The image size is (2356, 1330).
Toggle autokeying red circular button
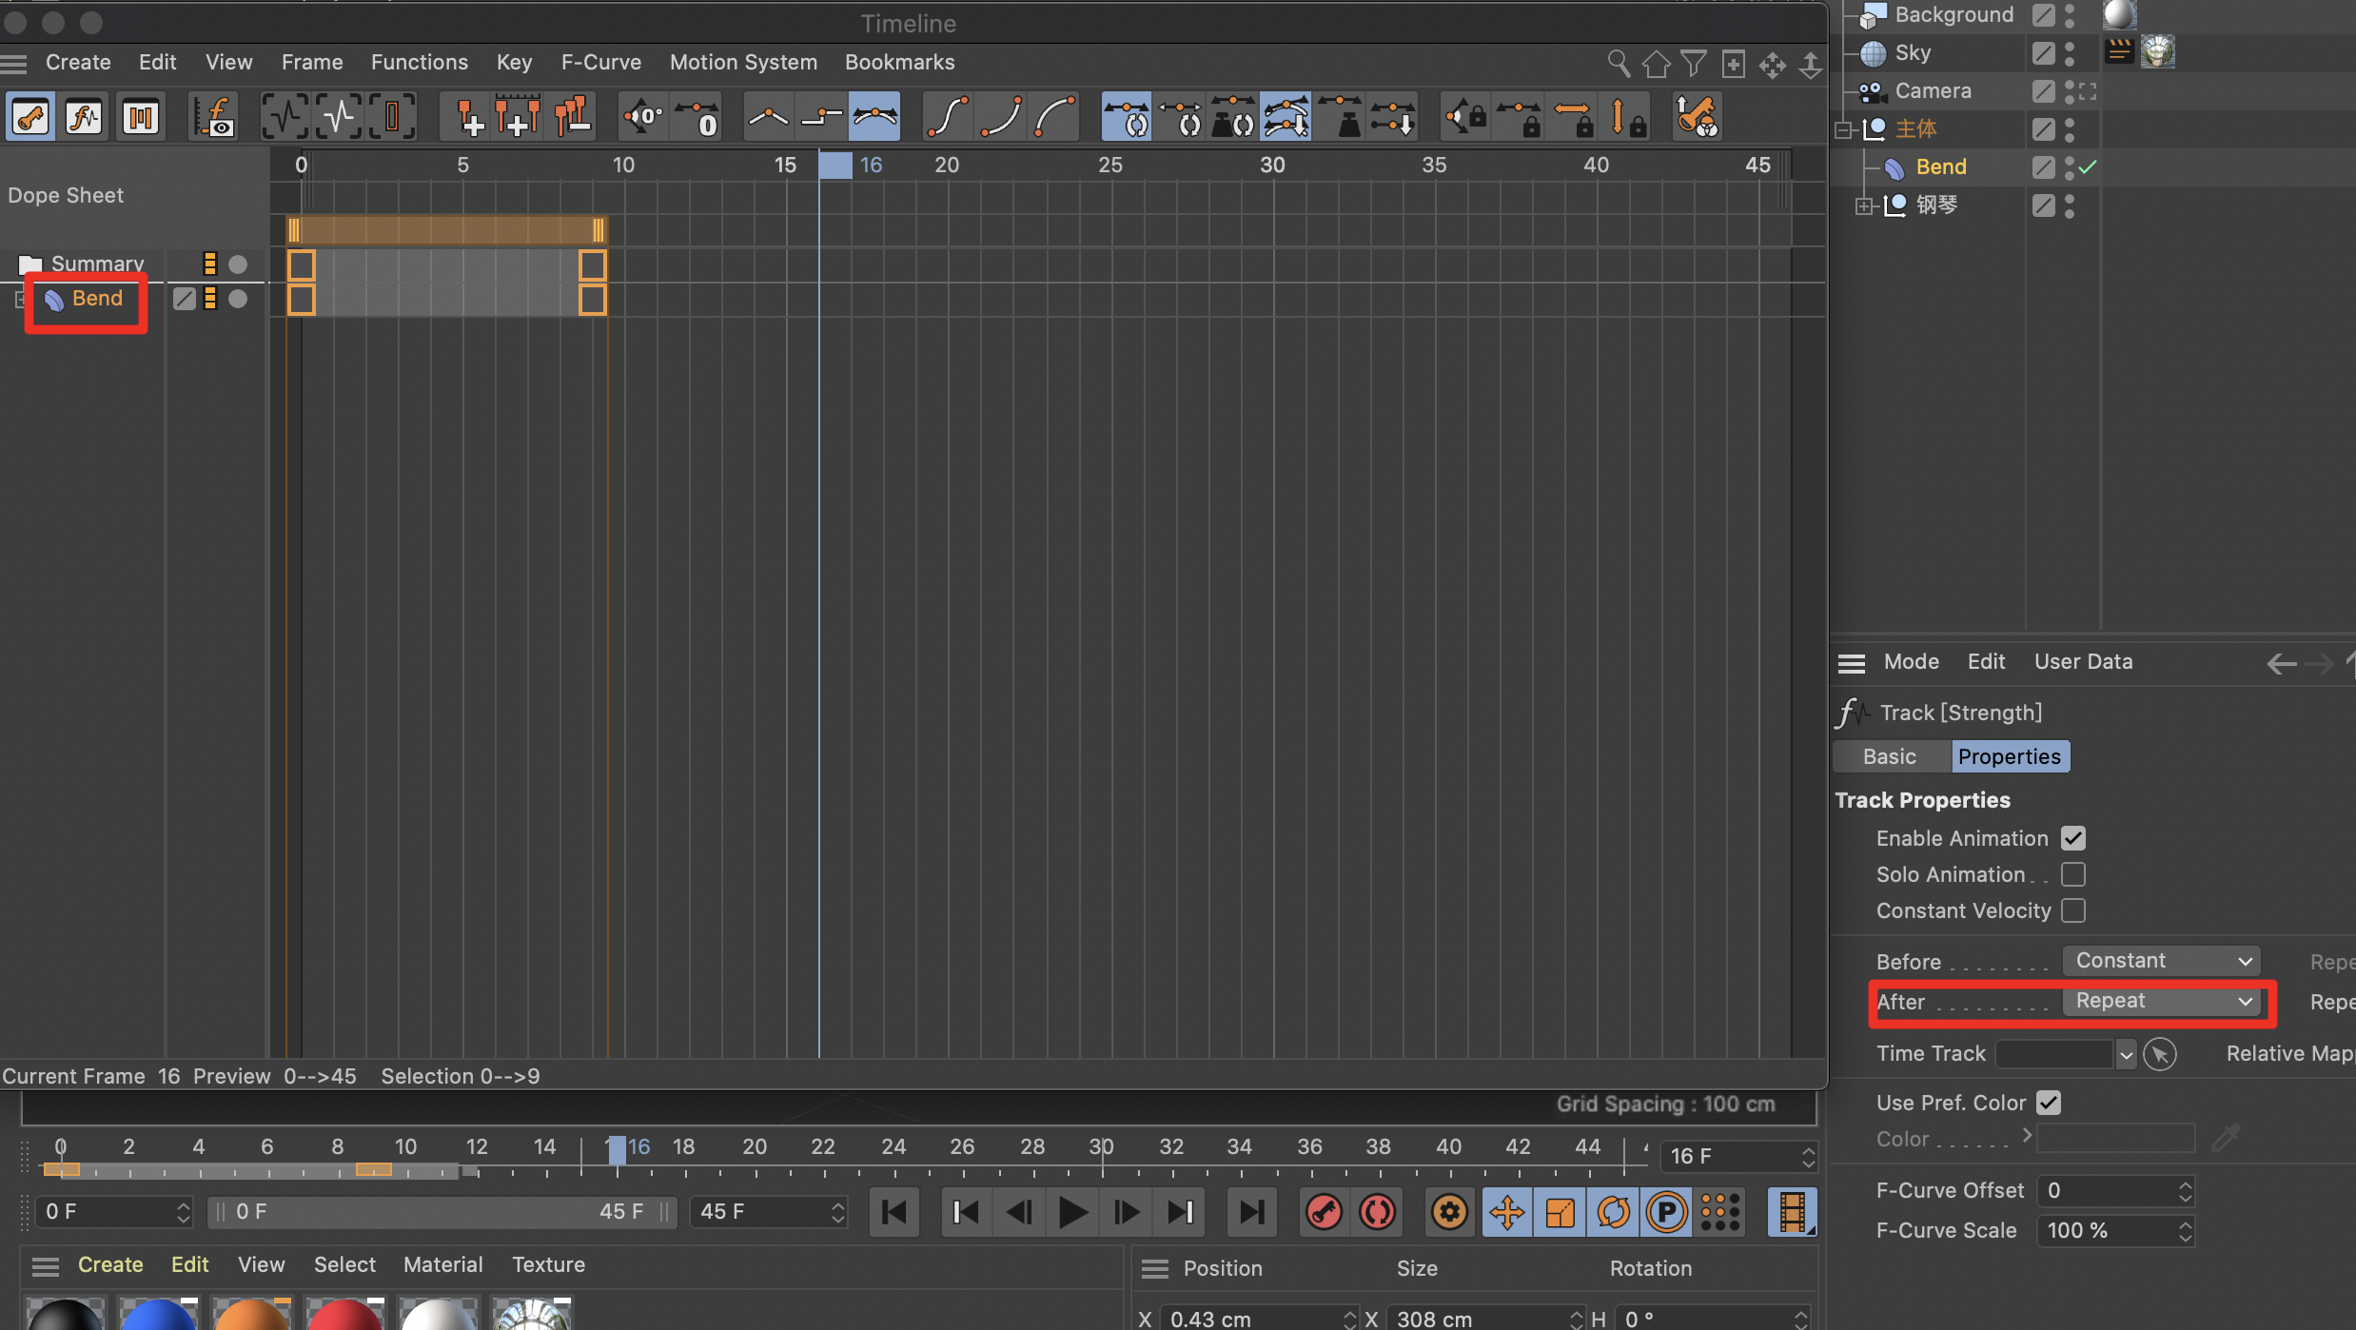pos(1377,1212)
